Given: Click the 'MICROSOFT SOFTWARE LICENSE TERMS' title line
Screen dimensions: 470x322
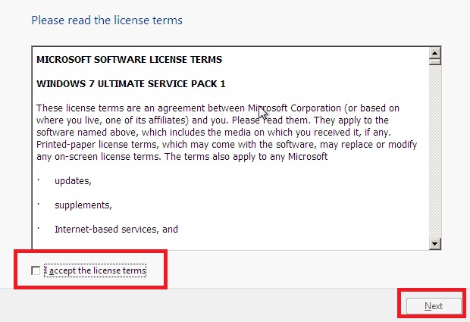Looking at the screenshot, I should [129, 59].
